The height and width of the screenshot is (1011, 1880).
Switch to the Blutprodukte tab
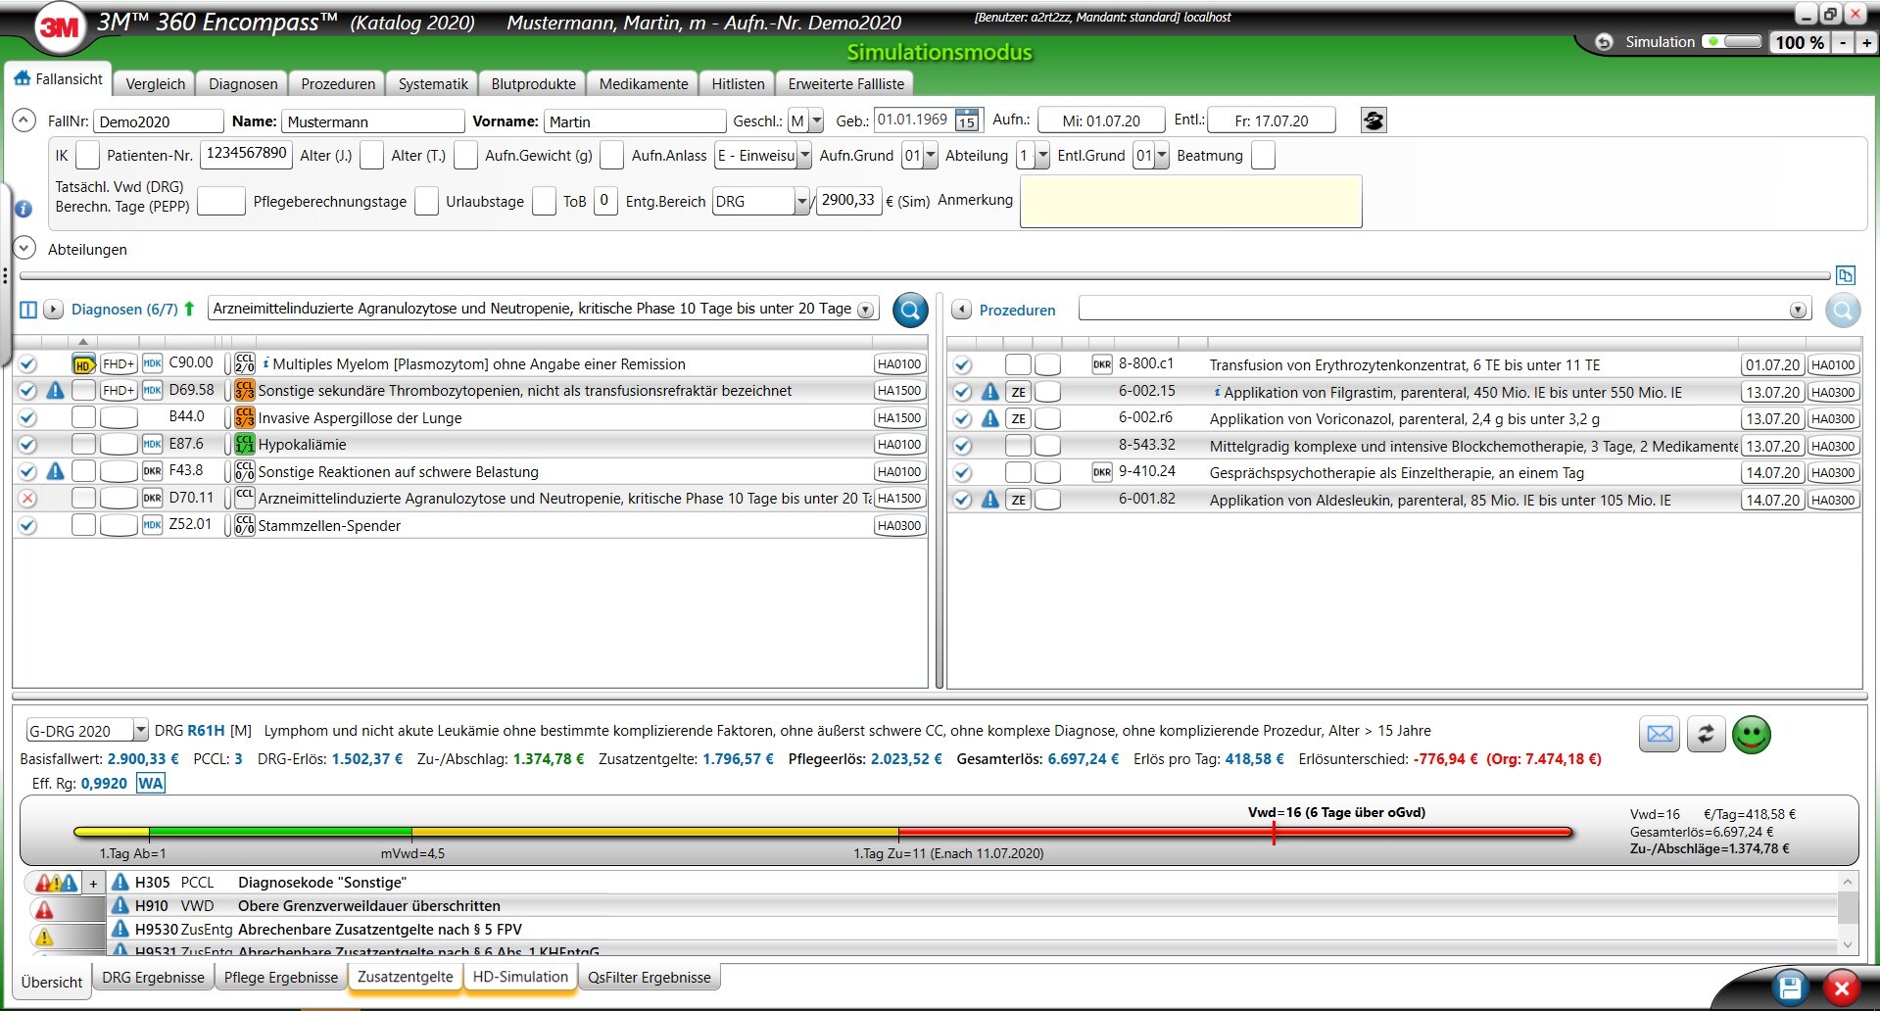533,84
